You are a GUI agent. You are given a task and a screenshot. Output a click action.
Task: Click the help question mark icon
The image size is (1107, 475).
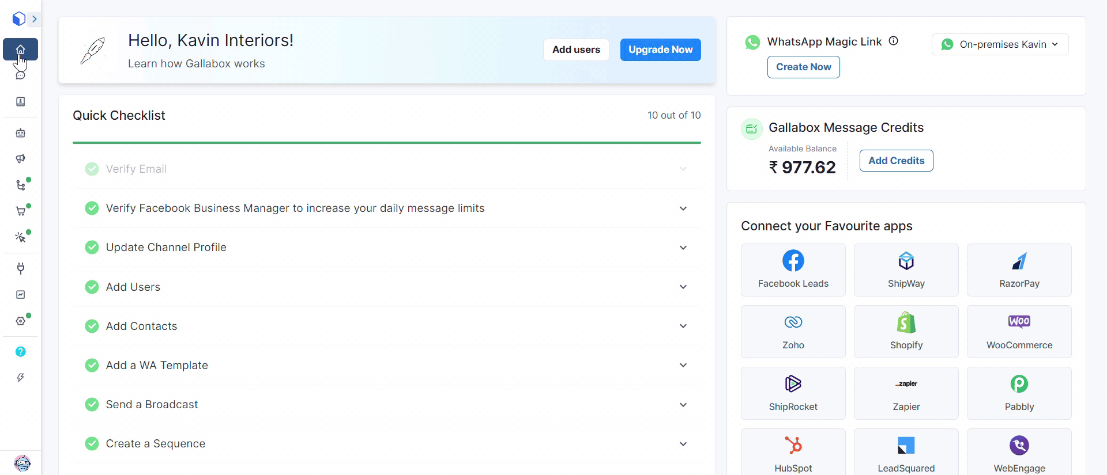pos(21,352)
